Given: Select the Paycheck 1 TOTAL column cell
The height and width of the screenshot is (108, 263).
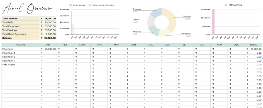Looking at the screenshot, I should pyautogui.click(x=253, y=49).
